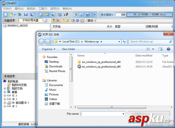
Task: Click the image properties disc icon
Action: pyautogui.click(x=73, y=20)
